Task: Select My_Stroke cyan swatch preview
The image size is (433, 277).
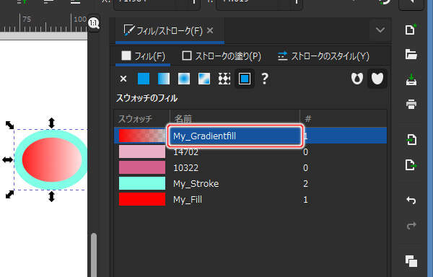Action: [142, 183]
